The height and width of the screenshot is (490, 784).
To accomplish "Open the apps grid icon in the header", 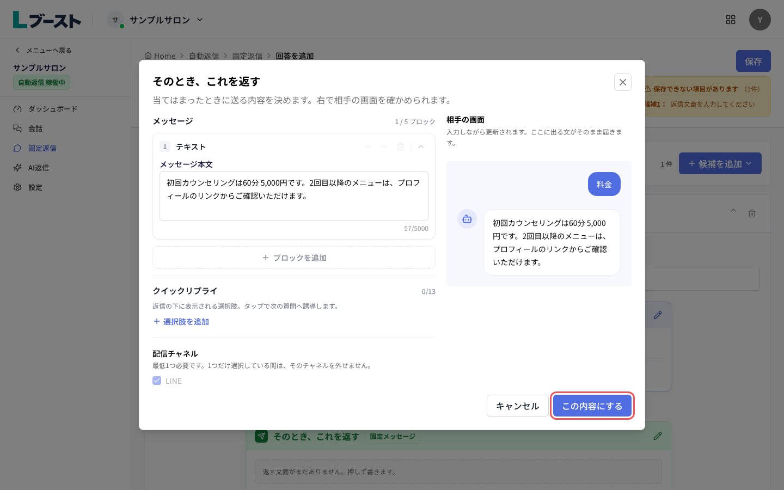I will click(x=731, y=20).
